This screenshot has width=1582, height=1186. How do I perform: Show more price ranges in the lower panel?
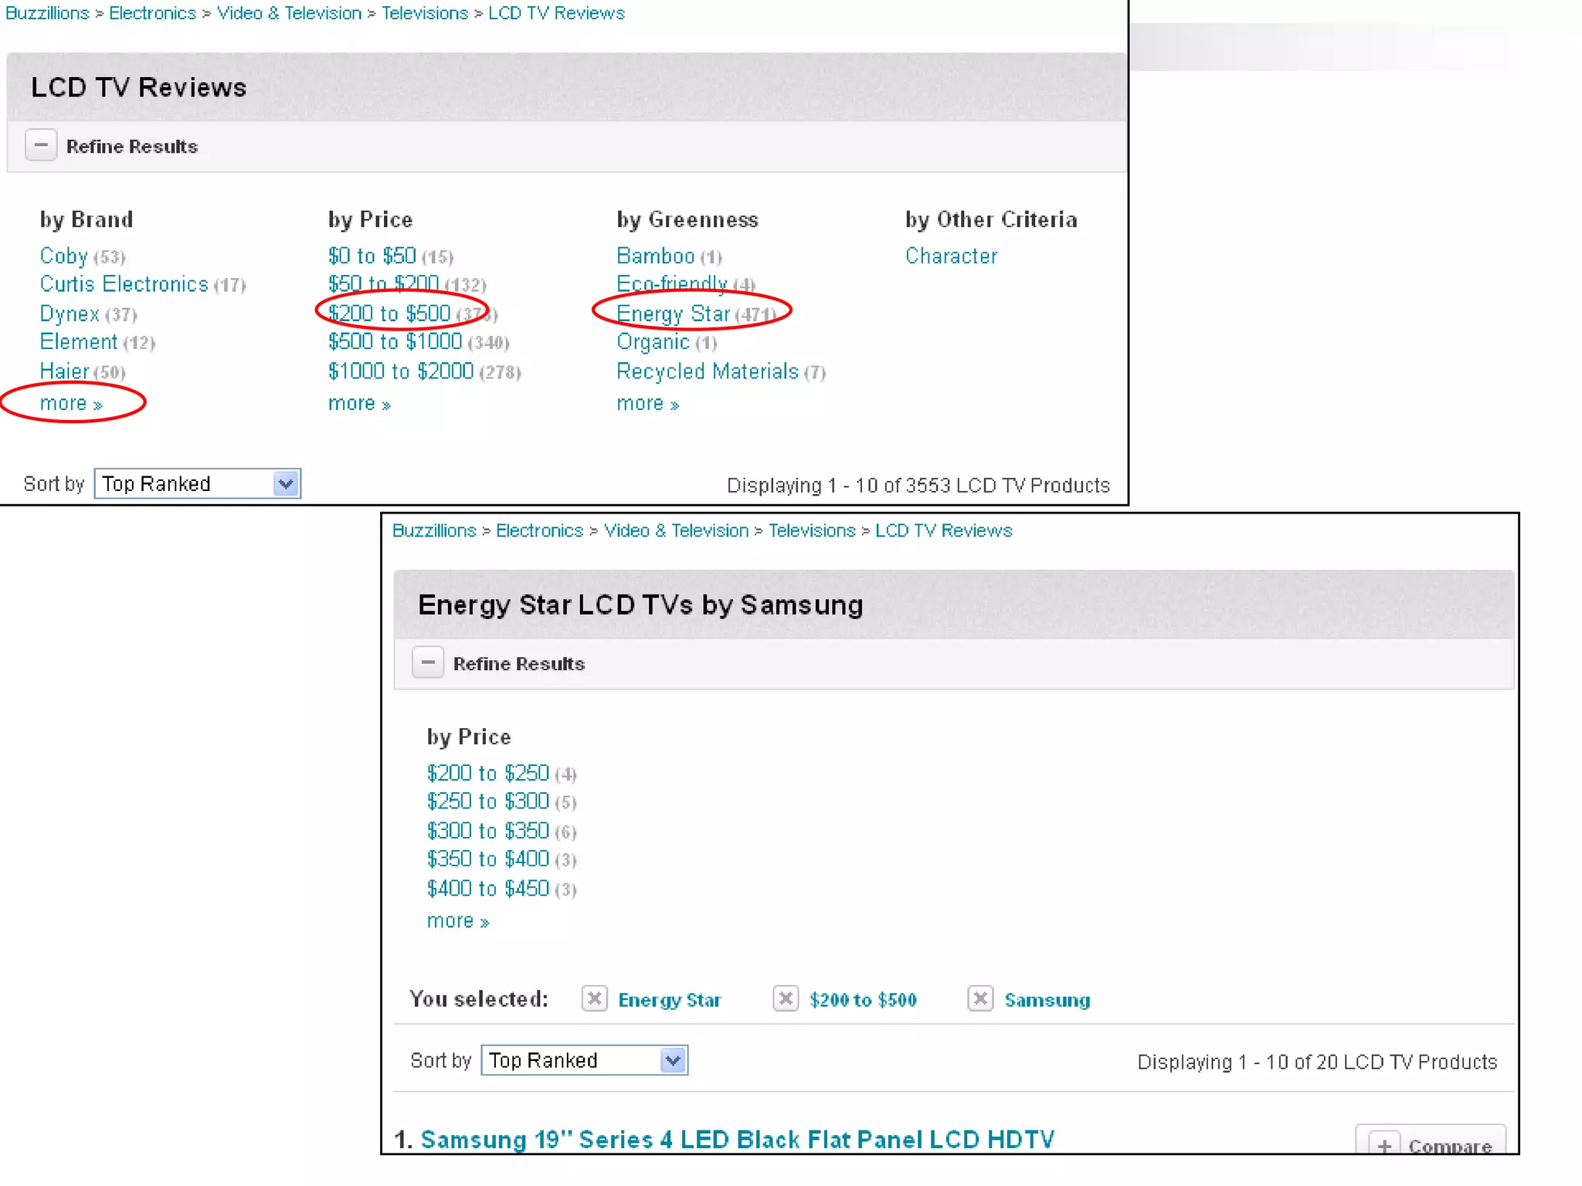point(457,921)
